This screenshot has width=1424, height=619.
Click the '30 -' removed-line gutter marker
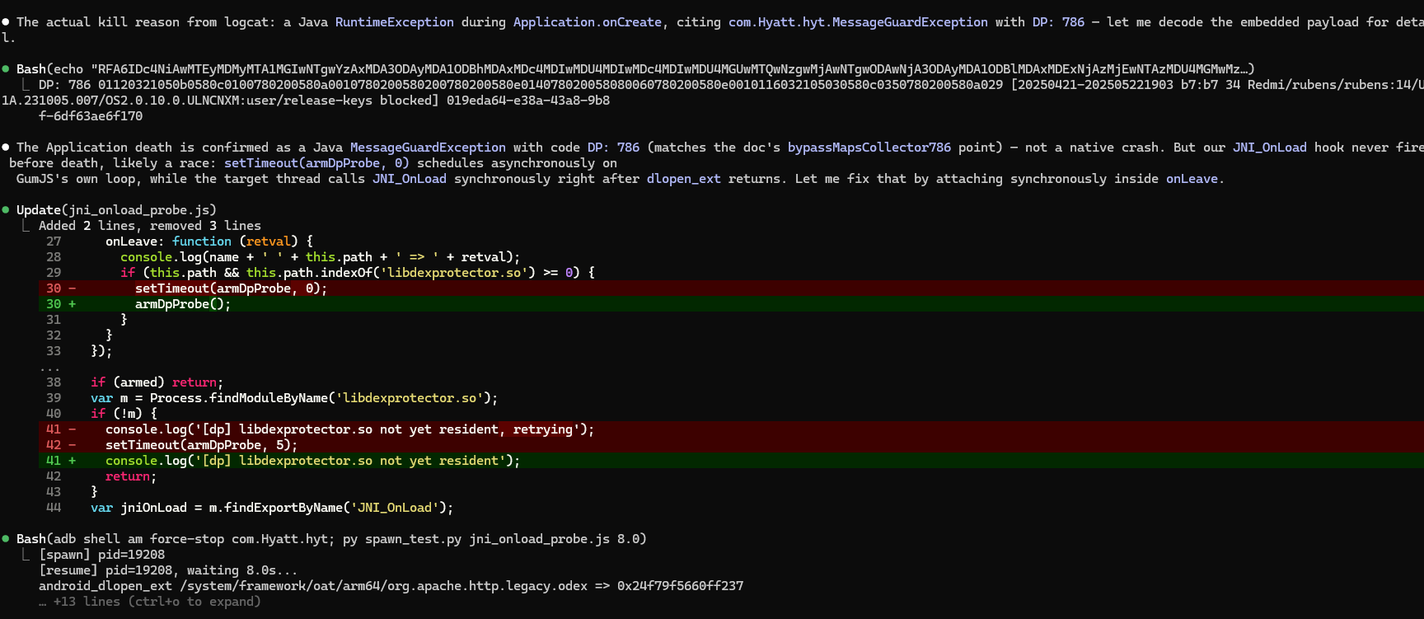[x=61, y=288]
